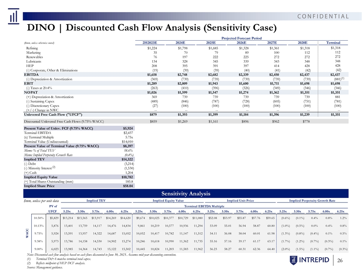Screen dimensions: 362x271
Task: Click the Intrepid shield logo icon
Action: tap(293, 260)
